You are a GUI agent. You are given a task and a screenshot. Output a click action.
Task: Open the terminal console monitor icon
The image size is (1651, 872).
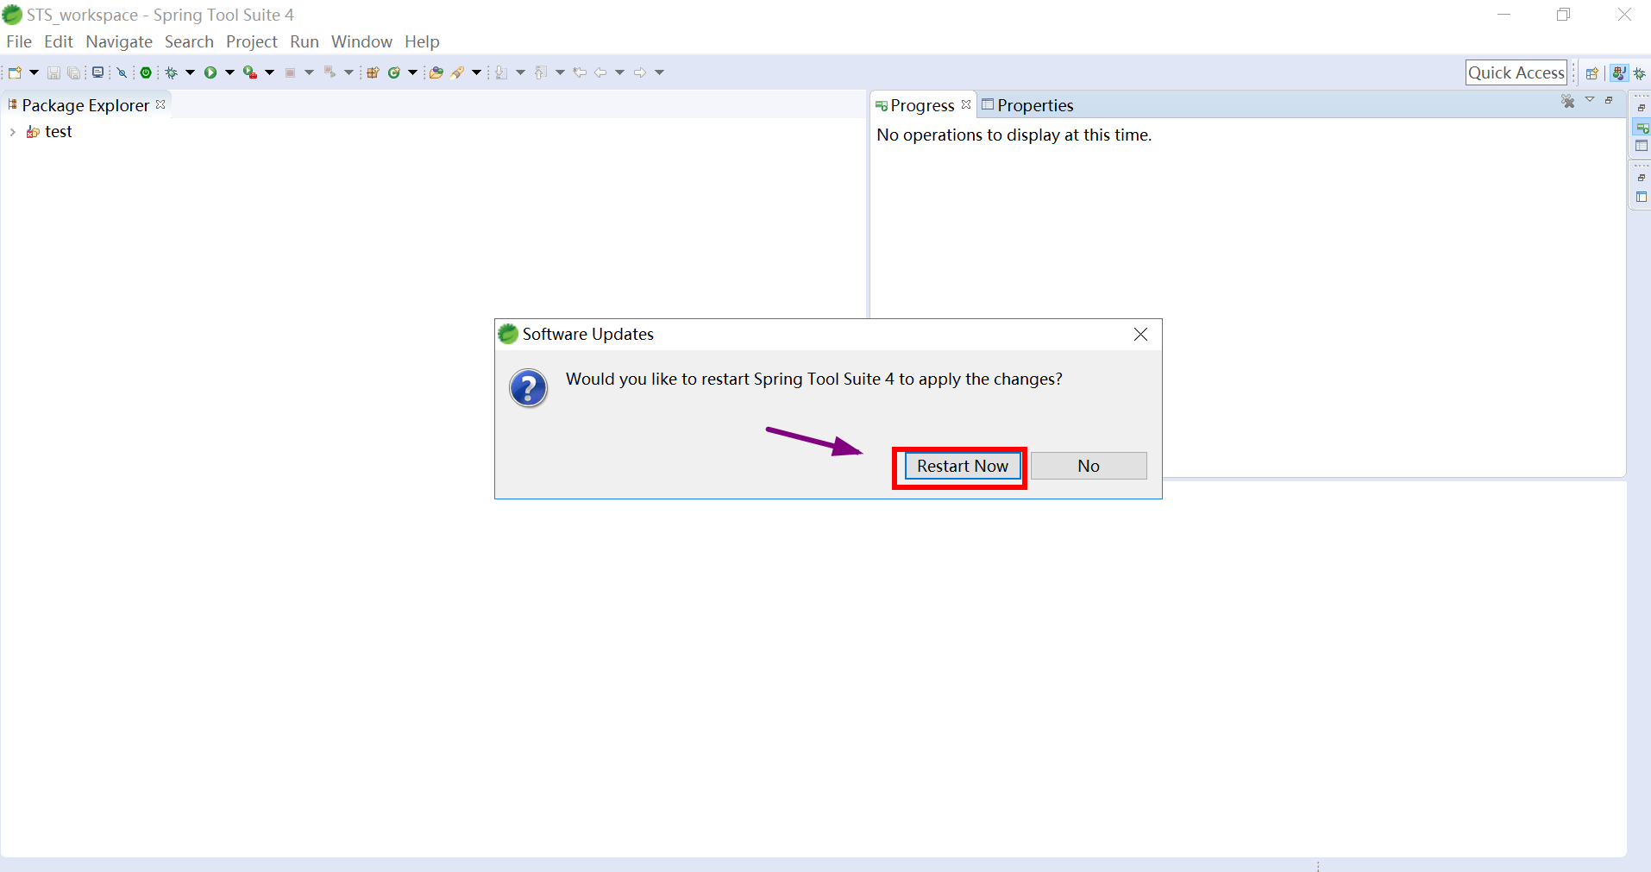coord(97,72)
